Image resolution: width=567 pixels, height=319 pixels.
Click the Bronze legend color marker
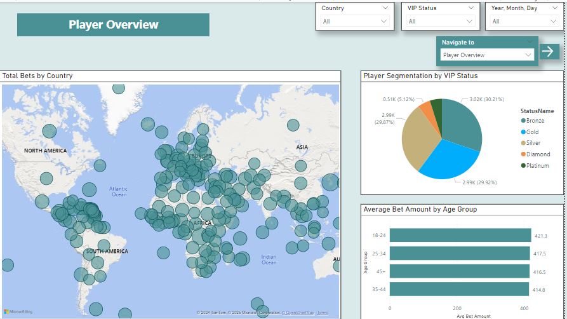coord(523,121)
